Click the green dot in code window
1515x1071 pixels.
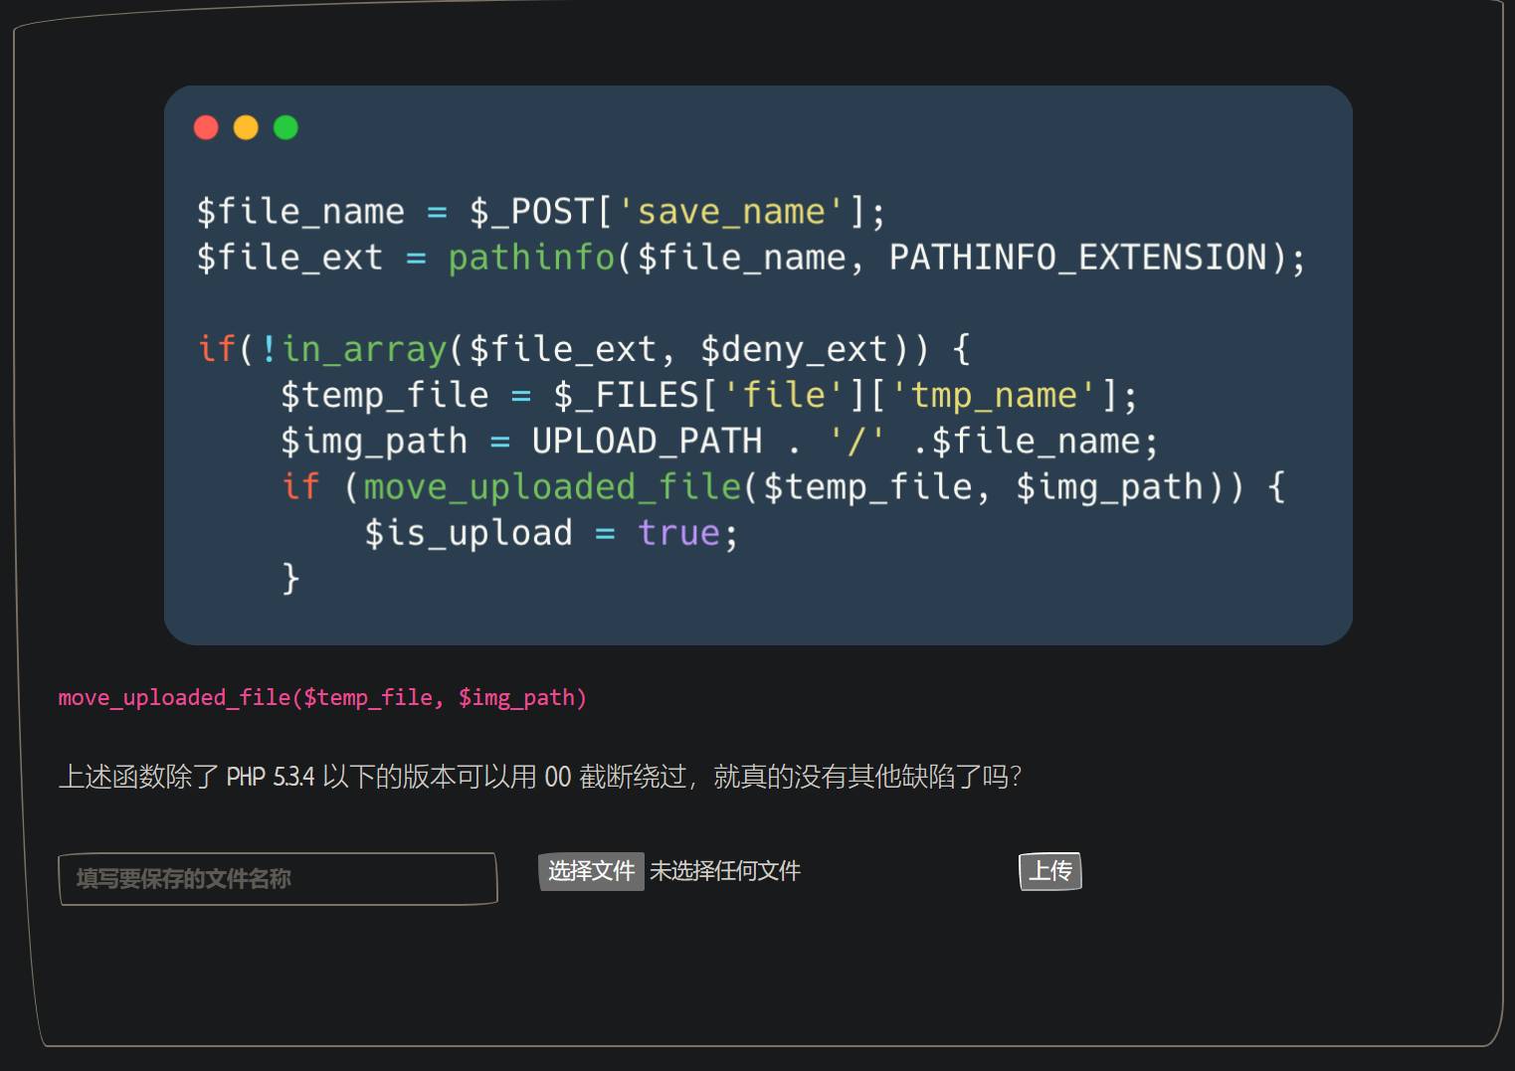[x=285, y=127]
